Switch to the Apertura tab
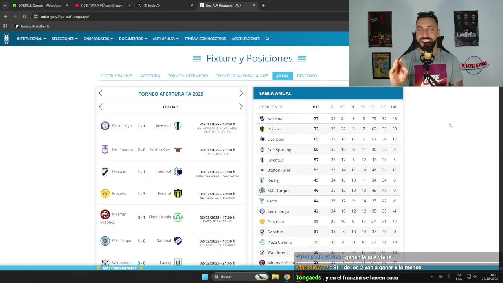 [x=150, y=76]
